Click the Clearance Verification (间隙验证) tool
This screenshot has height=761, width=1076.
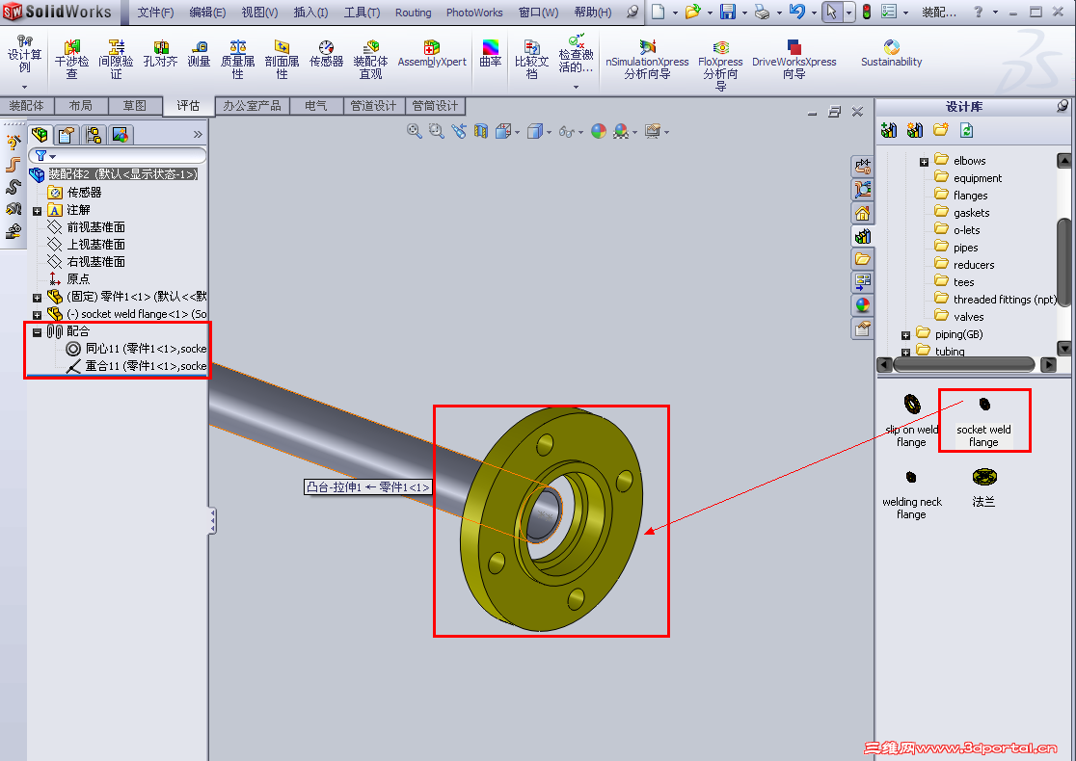[x=116, y=60]
